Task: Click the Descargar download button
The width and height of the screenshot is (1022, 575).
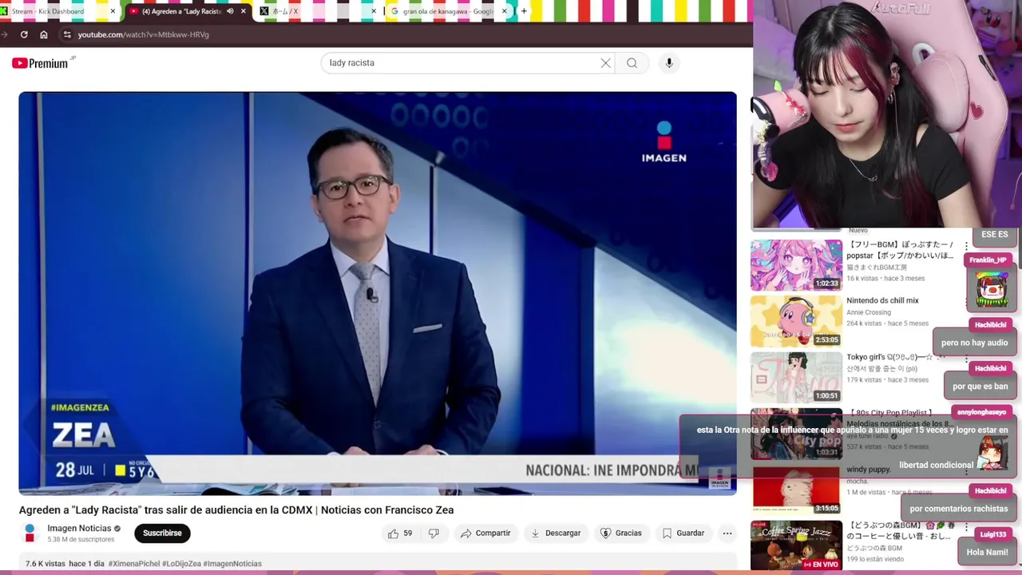Action: 556,533
